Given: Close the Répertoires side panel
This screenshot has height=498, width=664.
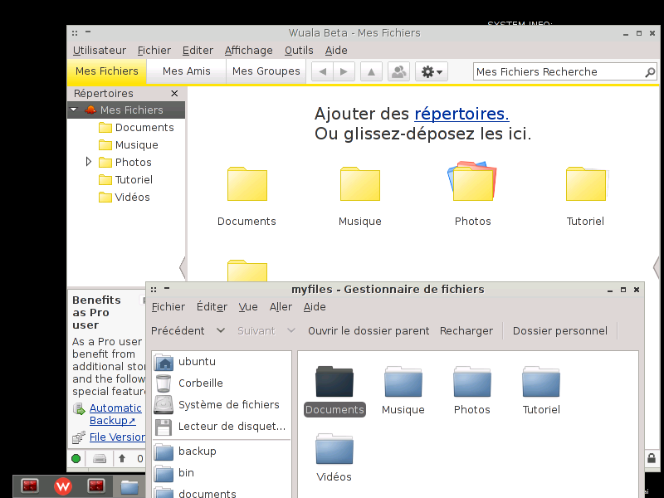Looking at the screenshot, I should (174, 93).
